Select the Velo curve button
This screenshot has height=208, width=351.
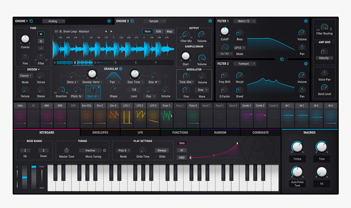click(182, 143)
